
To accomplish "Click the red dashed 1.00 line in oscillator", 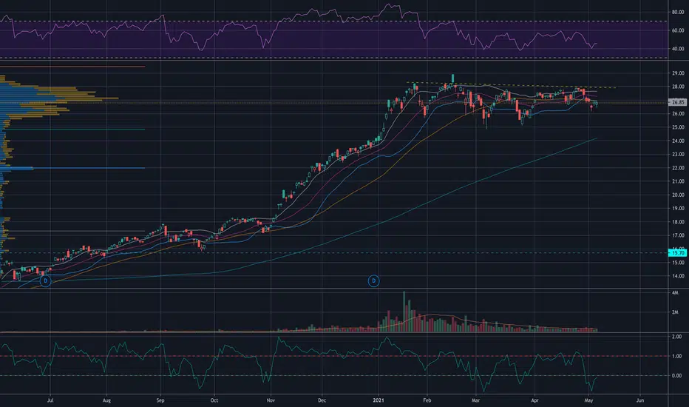I will point(334,356).
